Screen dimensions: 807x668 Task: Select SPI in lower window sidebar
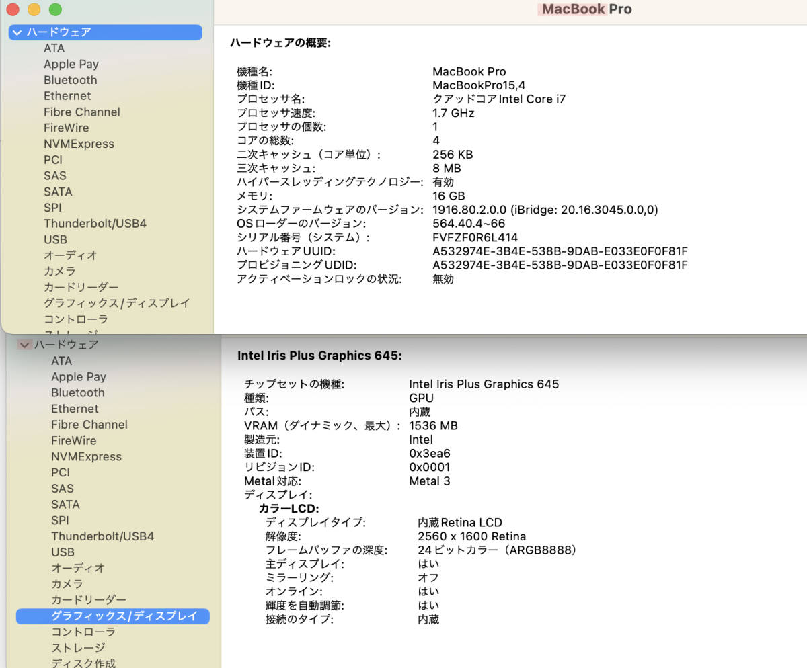pos(60,520)
